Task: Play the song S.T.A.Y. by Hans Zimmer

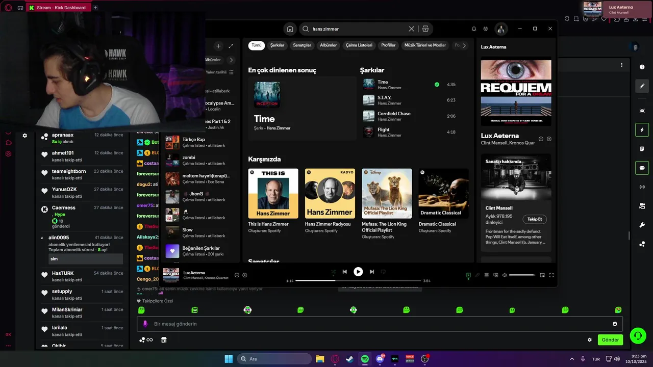Action: pos(409,100)
